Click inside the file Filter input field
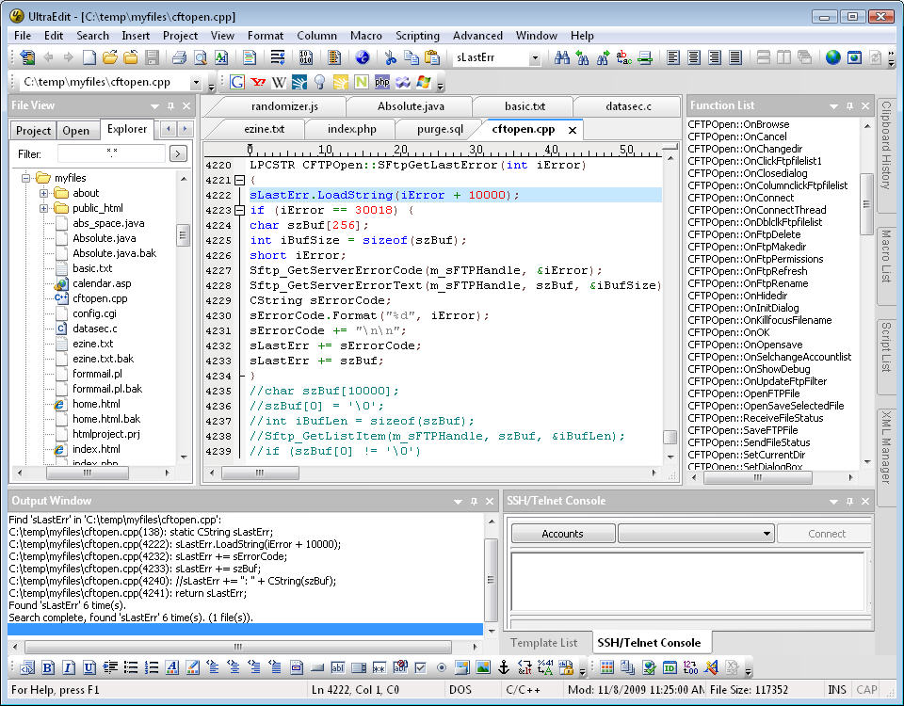Screen dimensions: 904x706 [x=111, y=153]
